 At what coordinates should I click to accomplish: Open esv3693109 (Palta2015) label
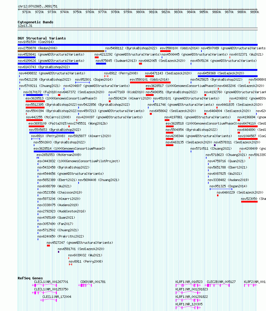tap(48, 124)
